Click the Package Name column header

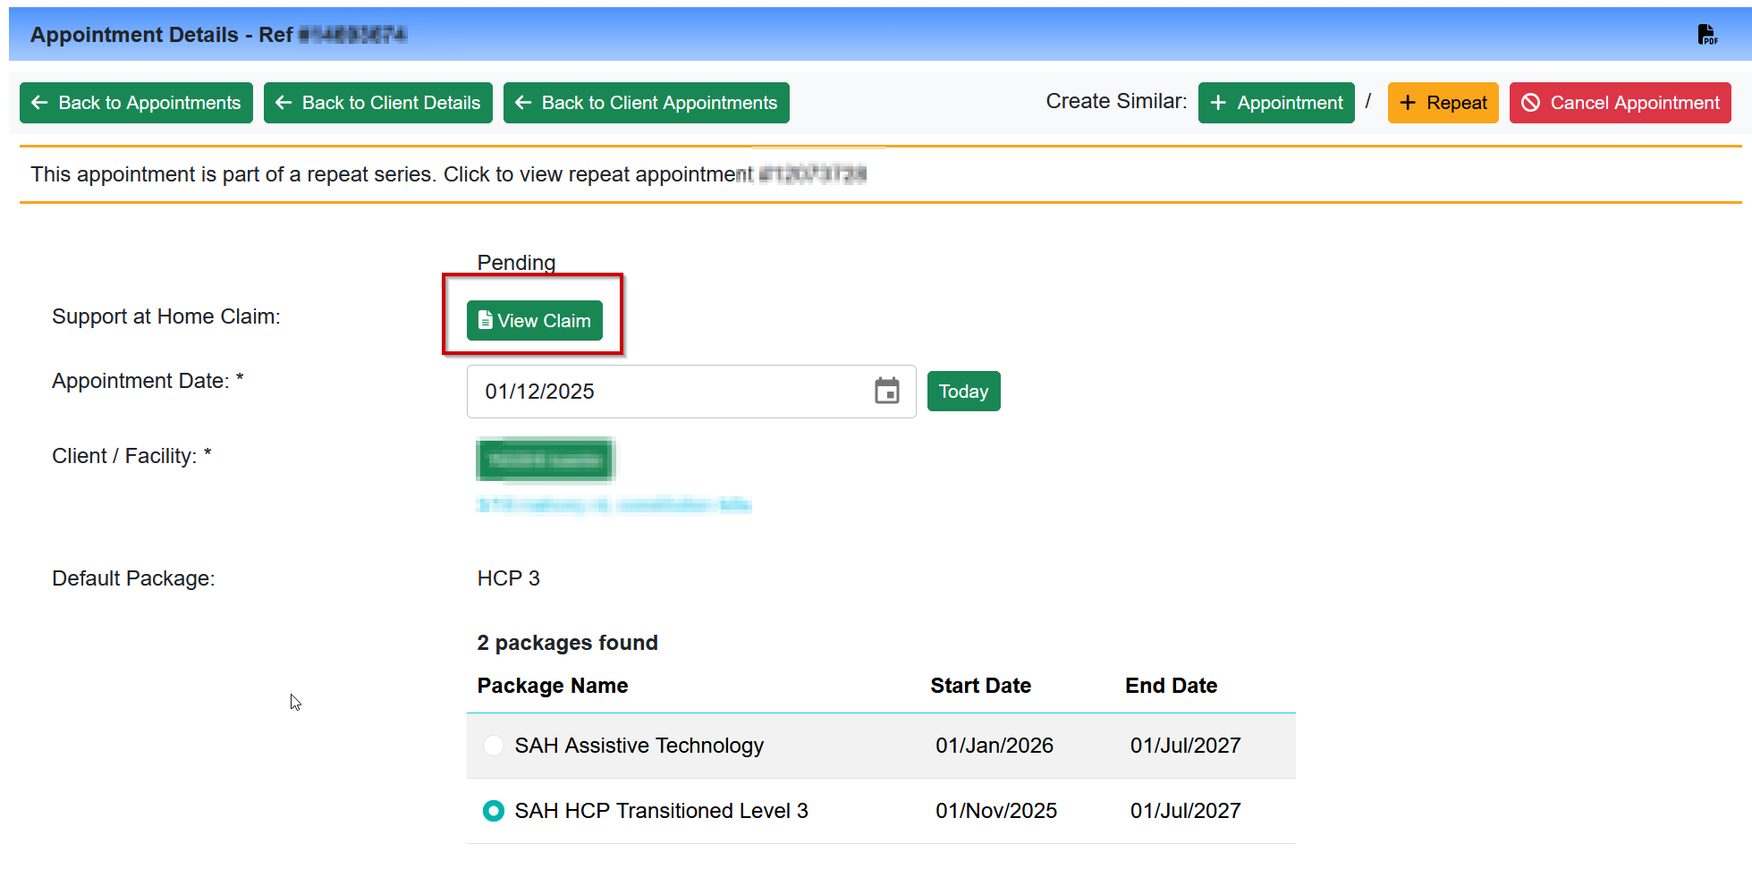click(x=553, y=686)
